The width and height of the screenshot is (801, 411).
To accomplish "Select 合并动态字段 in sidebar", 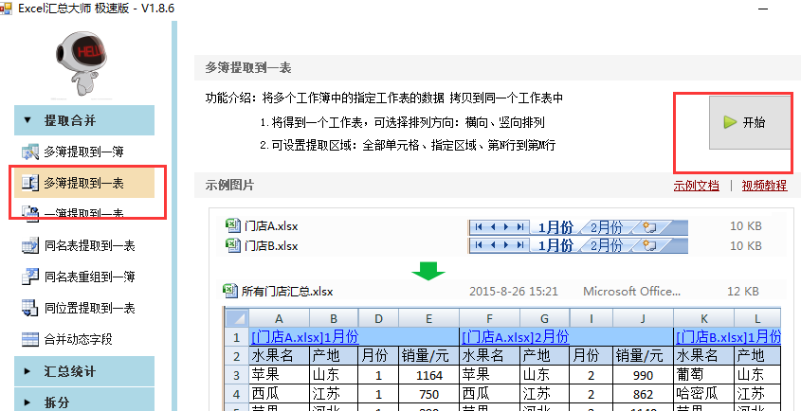I will pyautogui.click(x=84, y=338).
